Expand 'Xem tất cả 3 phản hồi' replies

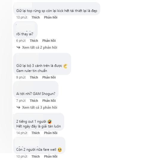pos(40,107)
